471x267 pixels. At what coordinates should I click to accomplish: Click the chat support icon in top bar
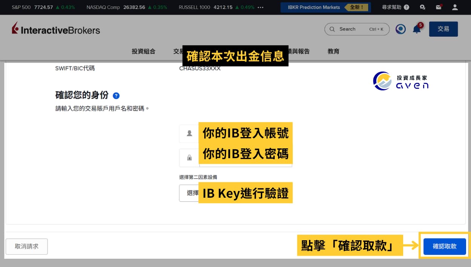[423, 7]
